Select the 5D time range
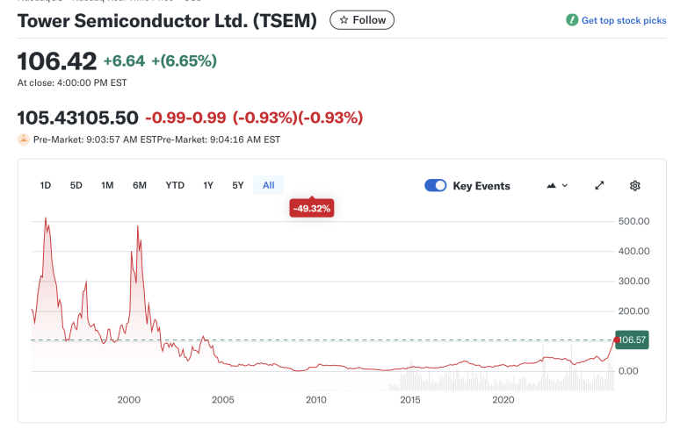This screenshot has width=673, height=429. [x=76, y=185]
